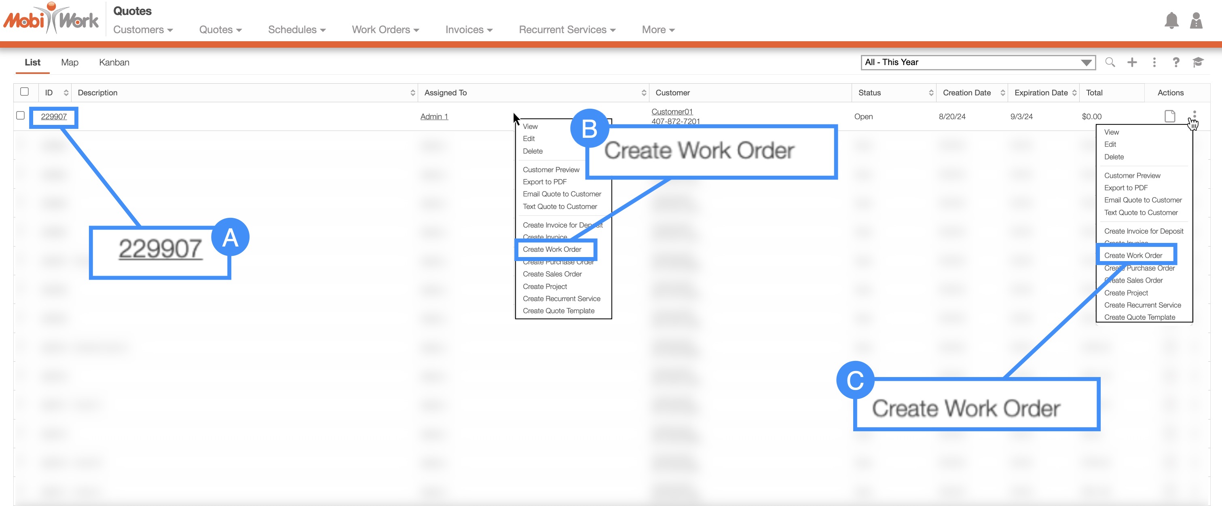Click the search magnifier icon

click(1110, 62)
